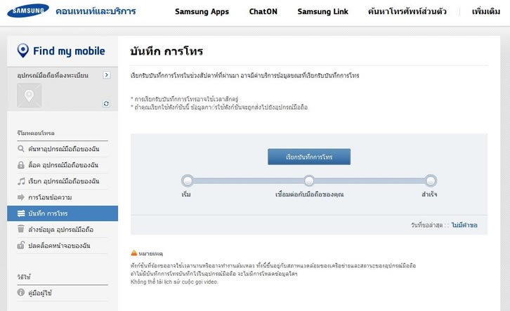The image size is (510, 311).
Task: Select บันทึก การโทร in sidebar
Action: 63,213
